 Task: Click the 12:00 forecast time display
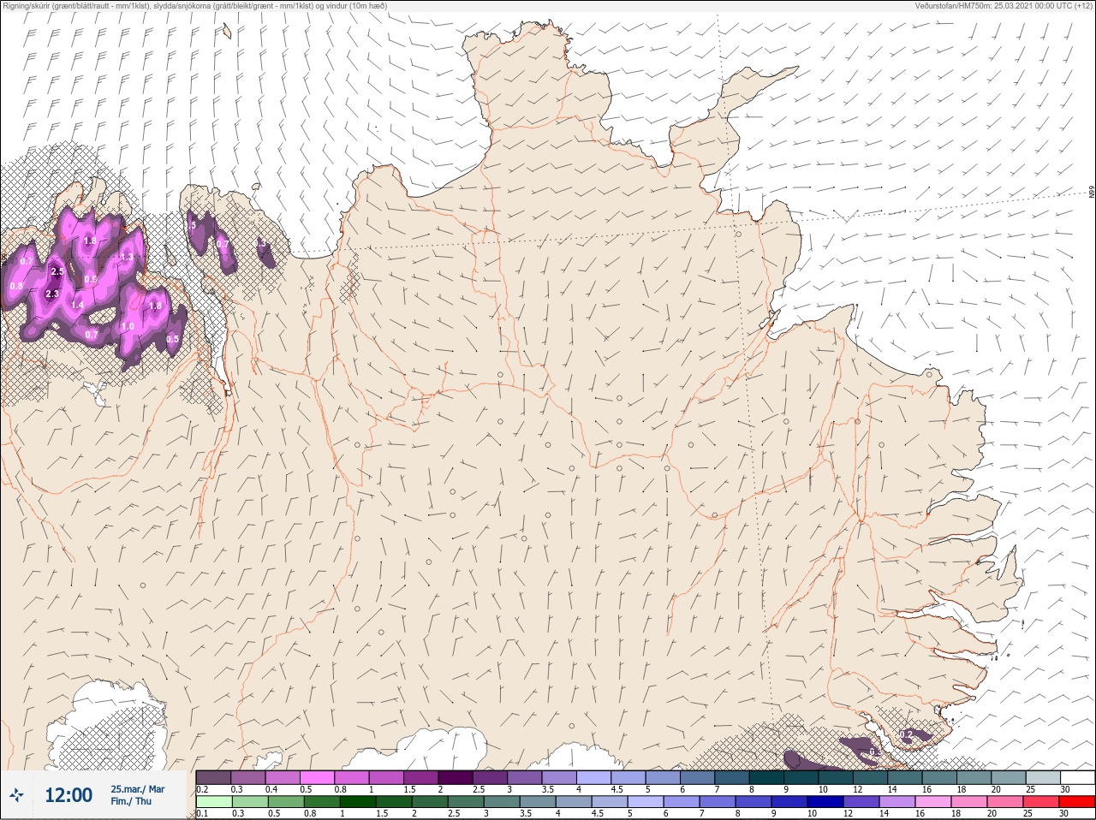(68, 795)
